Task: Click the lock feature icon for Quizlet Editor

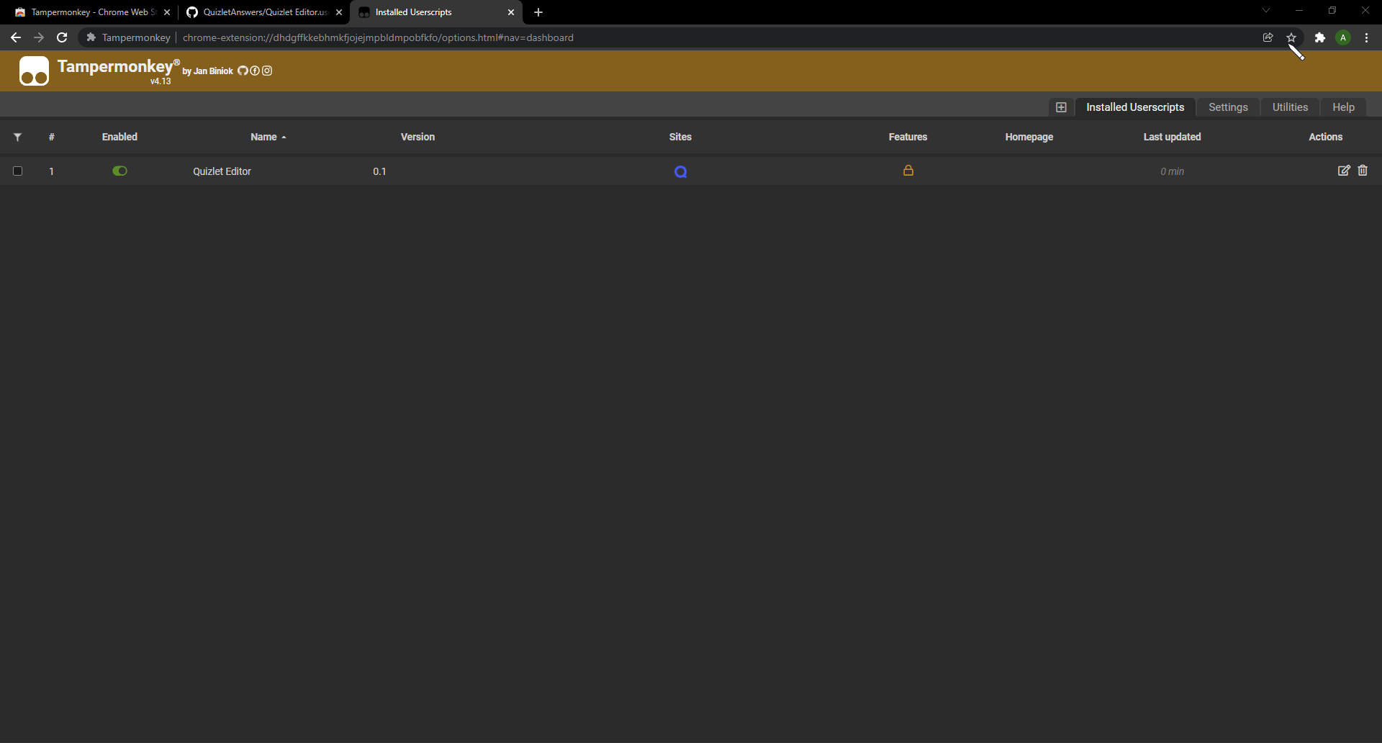Action: 908,171
